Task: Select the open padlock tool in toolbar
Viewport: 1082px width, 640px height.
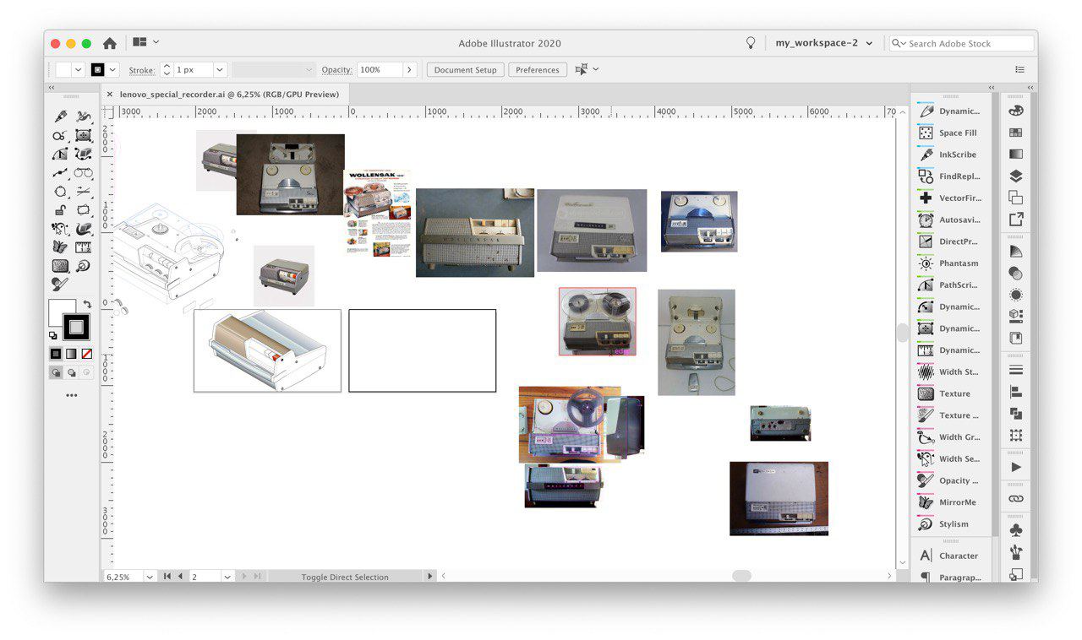Action: pos(60,210)
